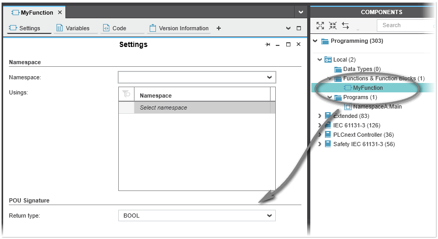
Task: Expand the Safety IEC 61131-3 node
Action: [x=320, y=144]
